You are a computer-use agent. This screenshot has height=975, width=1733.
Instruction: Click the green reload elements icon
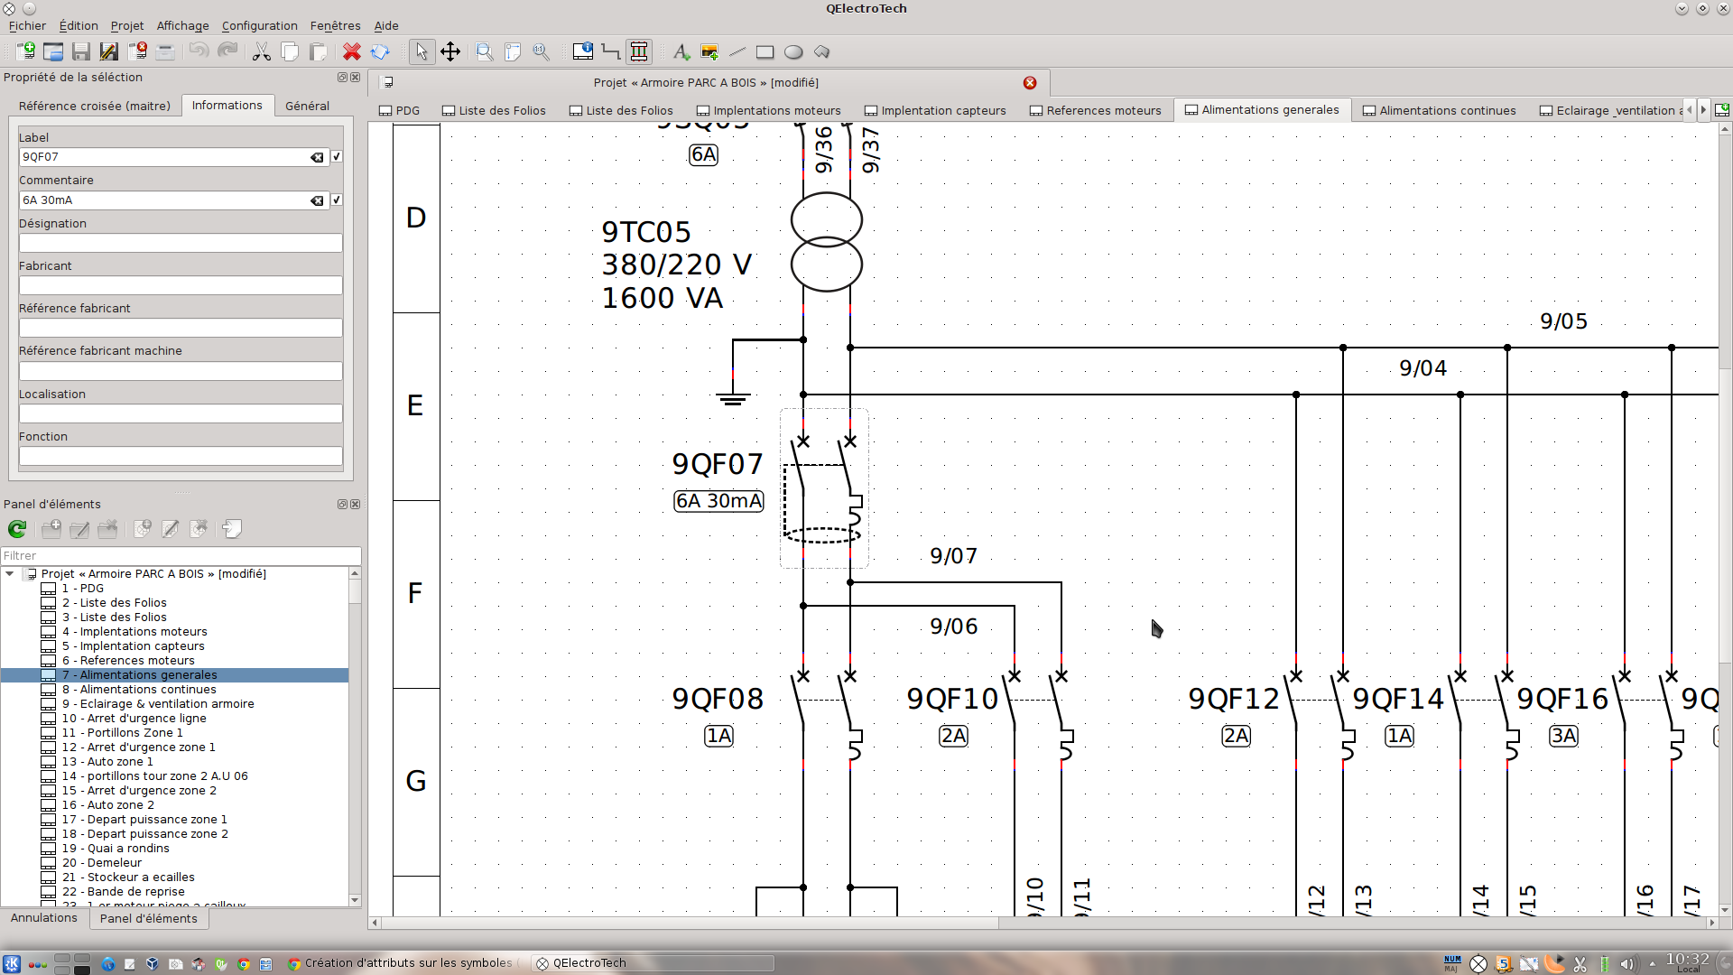[17, 529]
